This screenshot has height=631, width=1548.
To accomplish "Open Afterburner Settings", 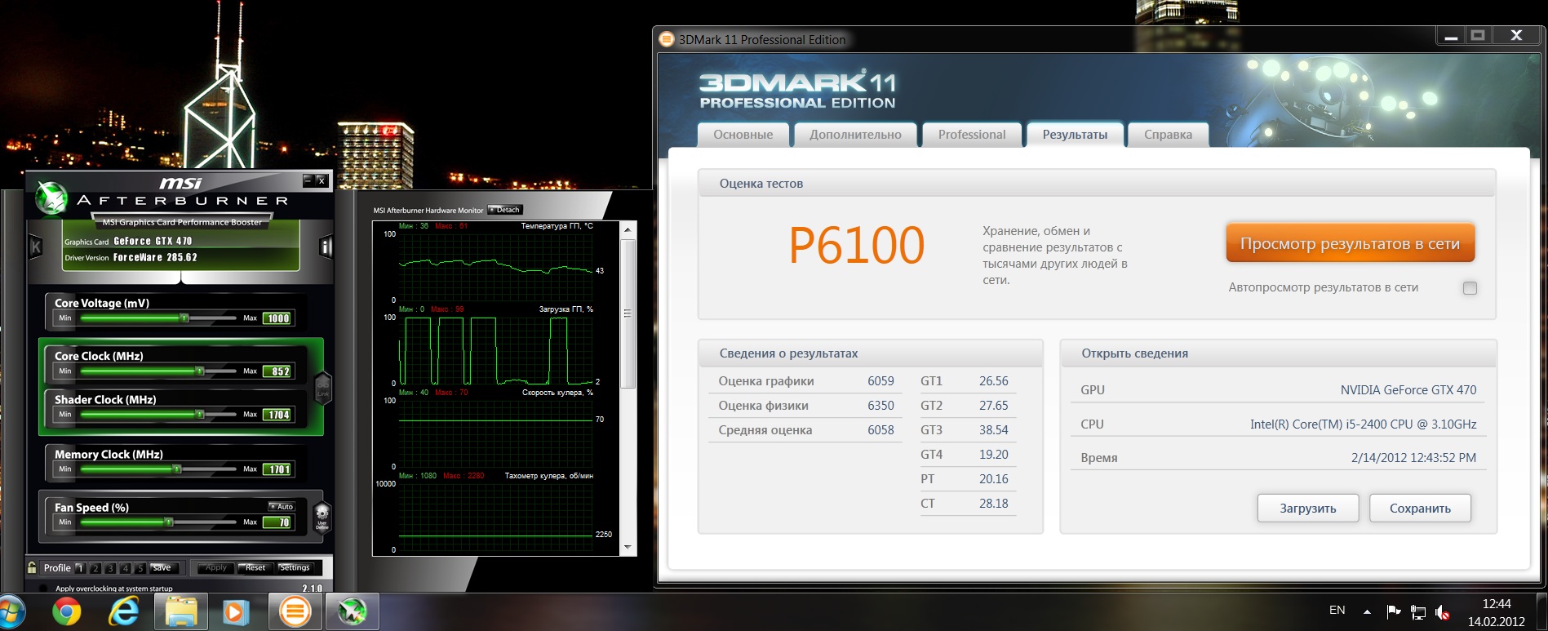I will pyautogui.click(x=295, y=567).
